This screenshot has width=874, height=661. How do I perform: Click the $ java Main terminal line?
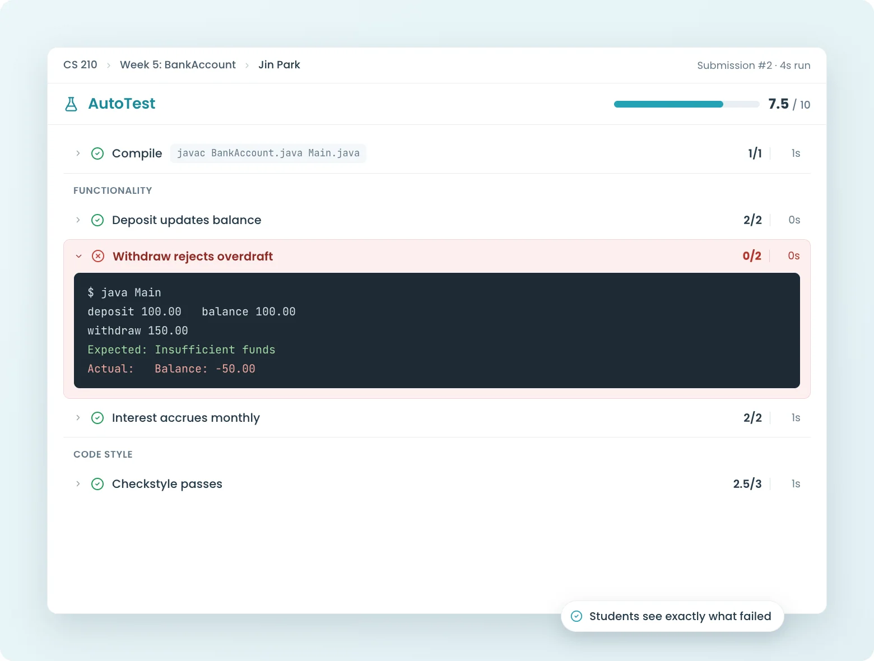point(124,292)
